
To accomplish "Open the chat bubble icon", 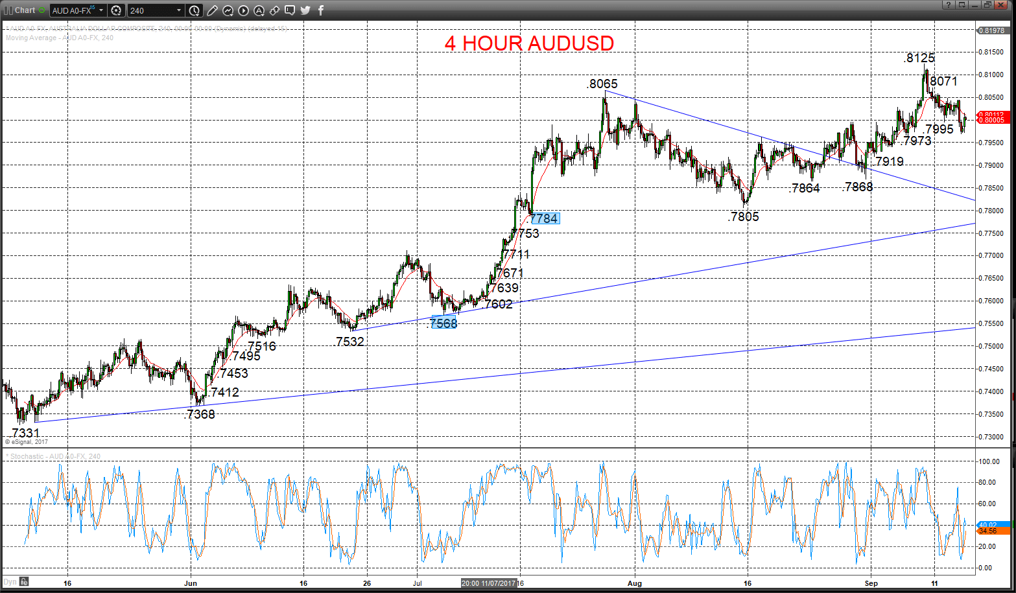I will click(x=290, y=10).
